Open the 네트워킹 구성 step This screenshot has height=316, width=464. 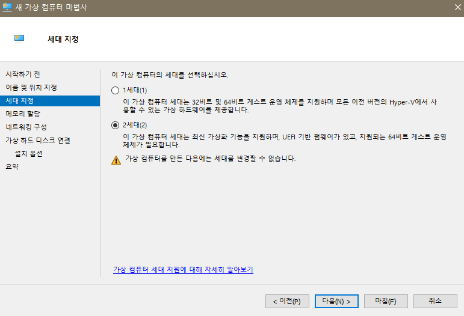pyautogui.click(x=26, y=127)
